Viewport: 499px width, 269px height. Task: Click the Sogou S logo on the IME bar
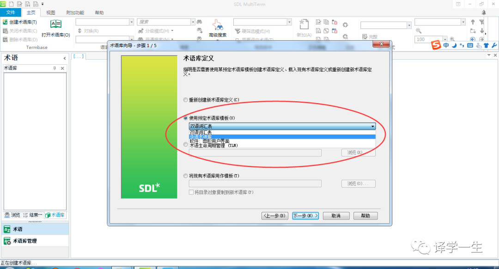coord(436,45)
